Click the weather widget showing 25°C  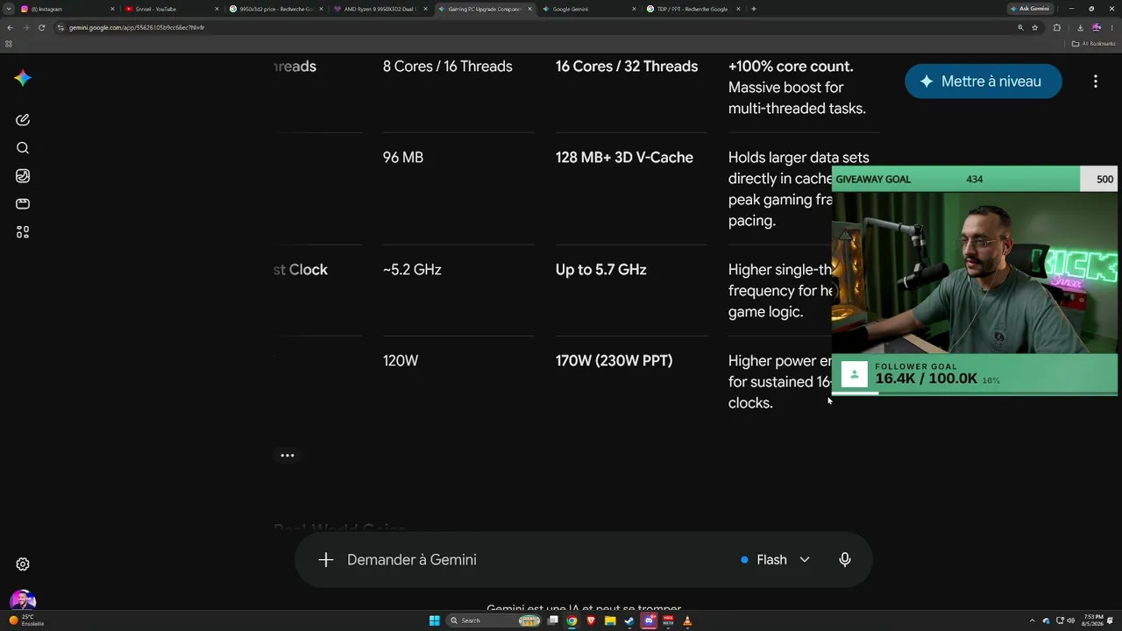(x=26, y=620)
